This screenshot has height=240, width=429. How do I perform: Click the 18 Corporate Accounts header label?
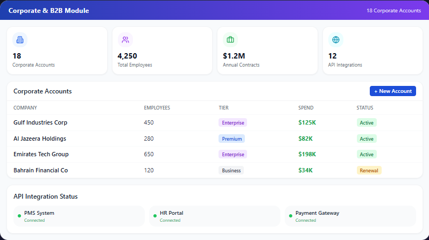393,11
